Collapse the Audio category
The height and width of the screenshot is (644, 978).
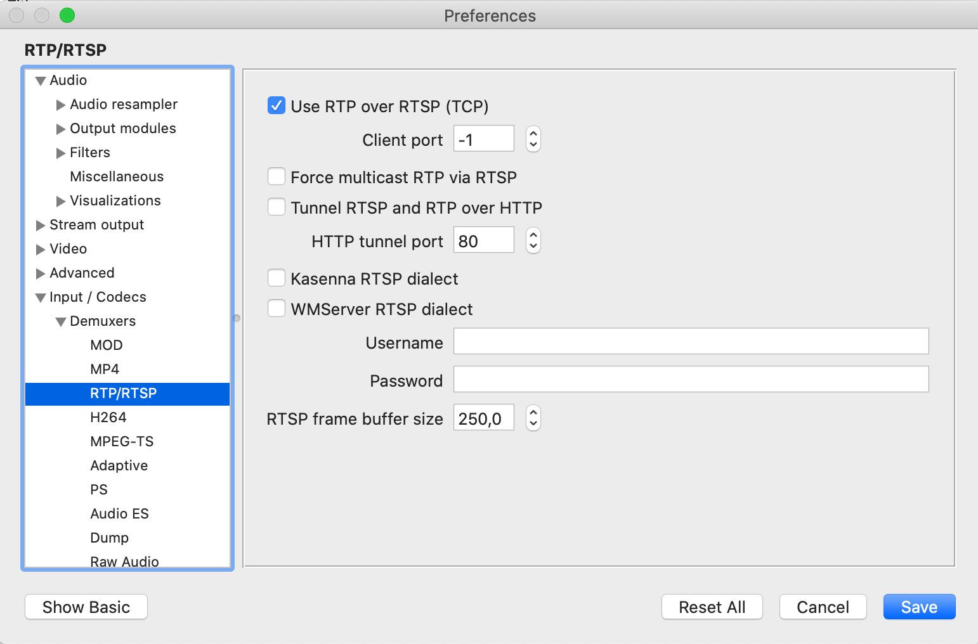[x=40, y=80]
